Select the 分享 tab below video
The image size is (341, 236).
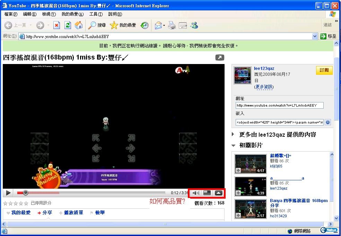(47, 213)
